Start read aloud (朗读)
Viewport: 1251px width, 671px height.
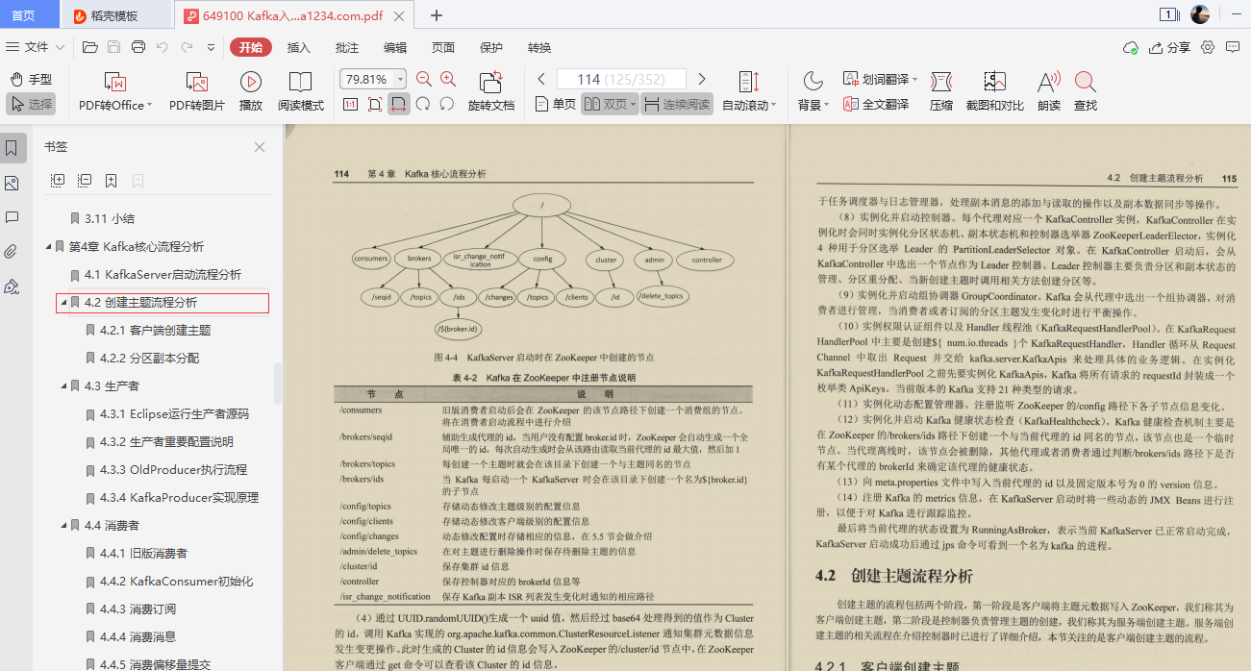pyautogui.click(x=1049, y=92)
